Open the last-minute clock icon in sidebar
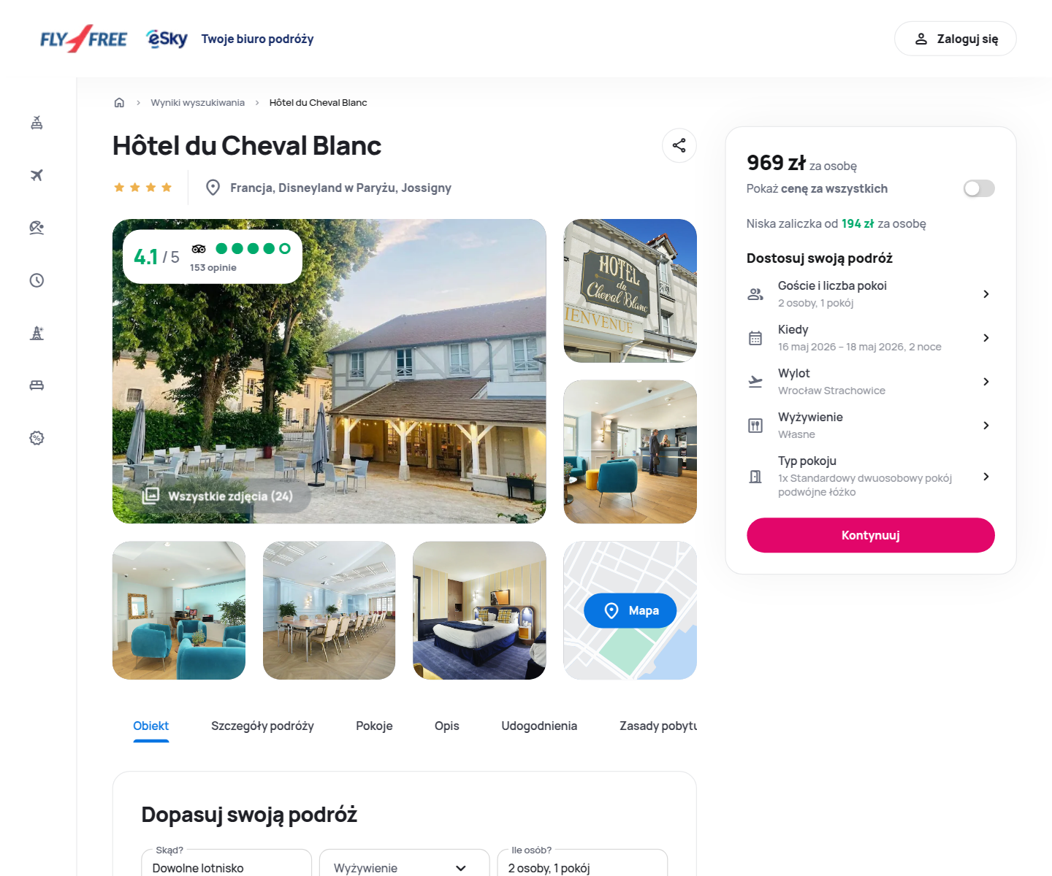This screenshot has width=1052, height=876. pos(37,280)
